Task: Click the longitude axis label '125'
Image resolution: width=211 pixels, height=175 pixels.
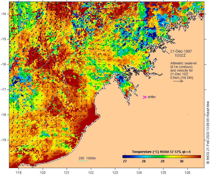Action: tap(163, 172)
